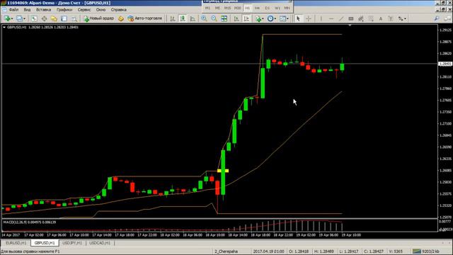453x255 pixels.
Task: Click the Новый ордер button
Action: (99, 18)
